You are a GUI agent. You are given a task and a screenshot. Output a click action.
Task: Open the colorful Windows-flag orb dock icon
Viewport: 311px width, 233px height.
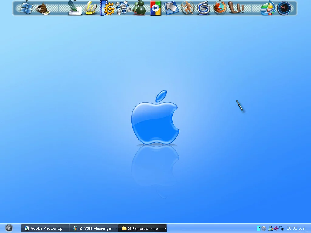pos(268,8)
